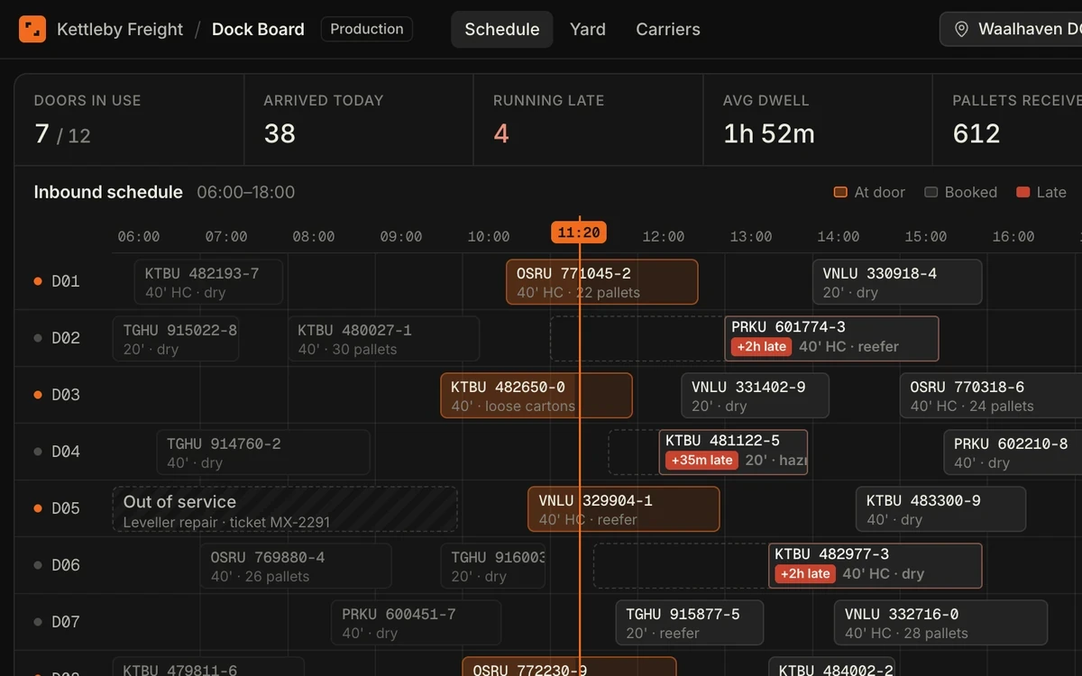This screenshot has height=676, width=1082.
Task: Open the Yard tab
Action: pos(588,29)
